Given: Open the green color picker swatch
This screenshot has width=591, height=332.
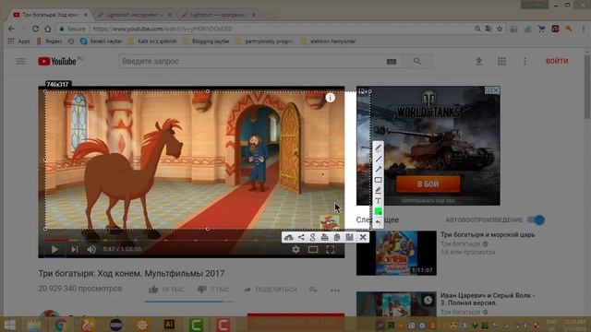Looking at the screenshot, I should point(378,211).
